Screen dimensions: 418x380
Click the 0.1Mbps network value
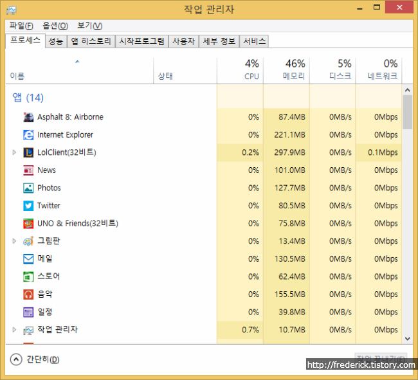383,152
